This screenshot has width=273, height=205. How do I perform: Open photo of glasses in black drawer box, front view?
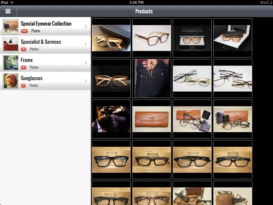192,38
